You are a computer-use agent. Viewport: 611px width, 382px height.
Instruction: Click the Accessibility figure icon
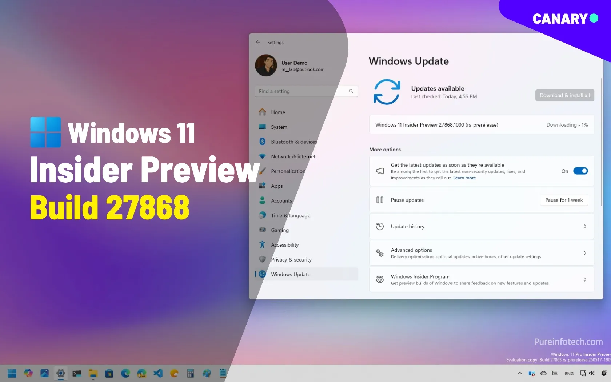[x=262, y=244]
